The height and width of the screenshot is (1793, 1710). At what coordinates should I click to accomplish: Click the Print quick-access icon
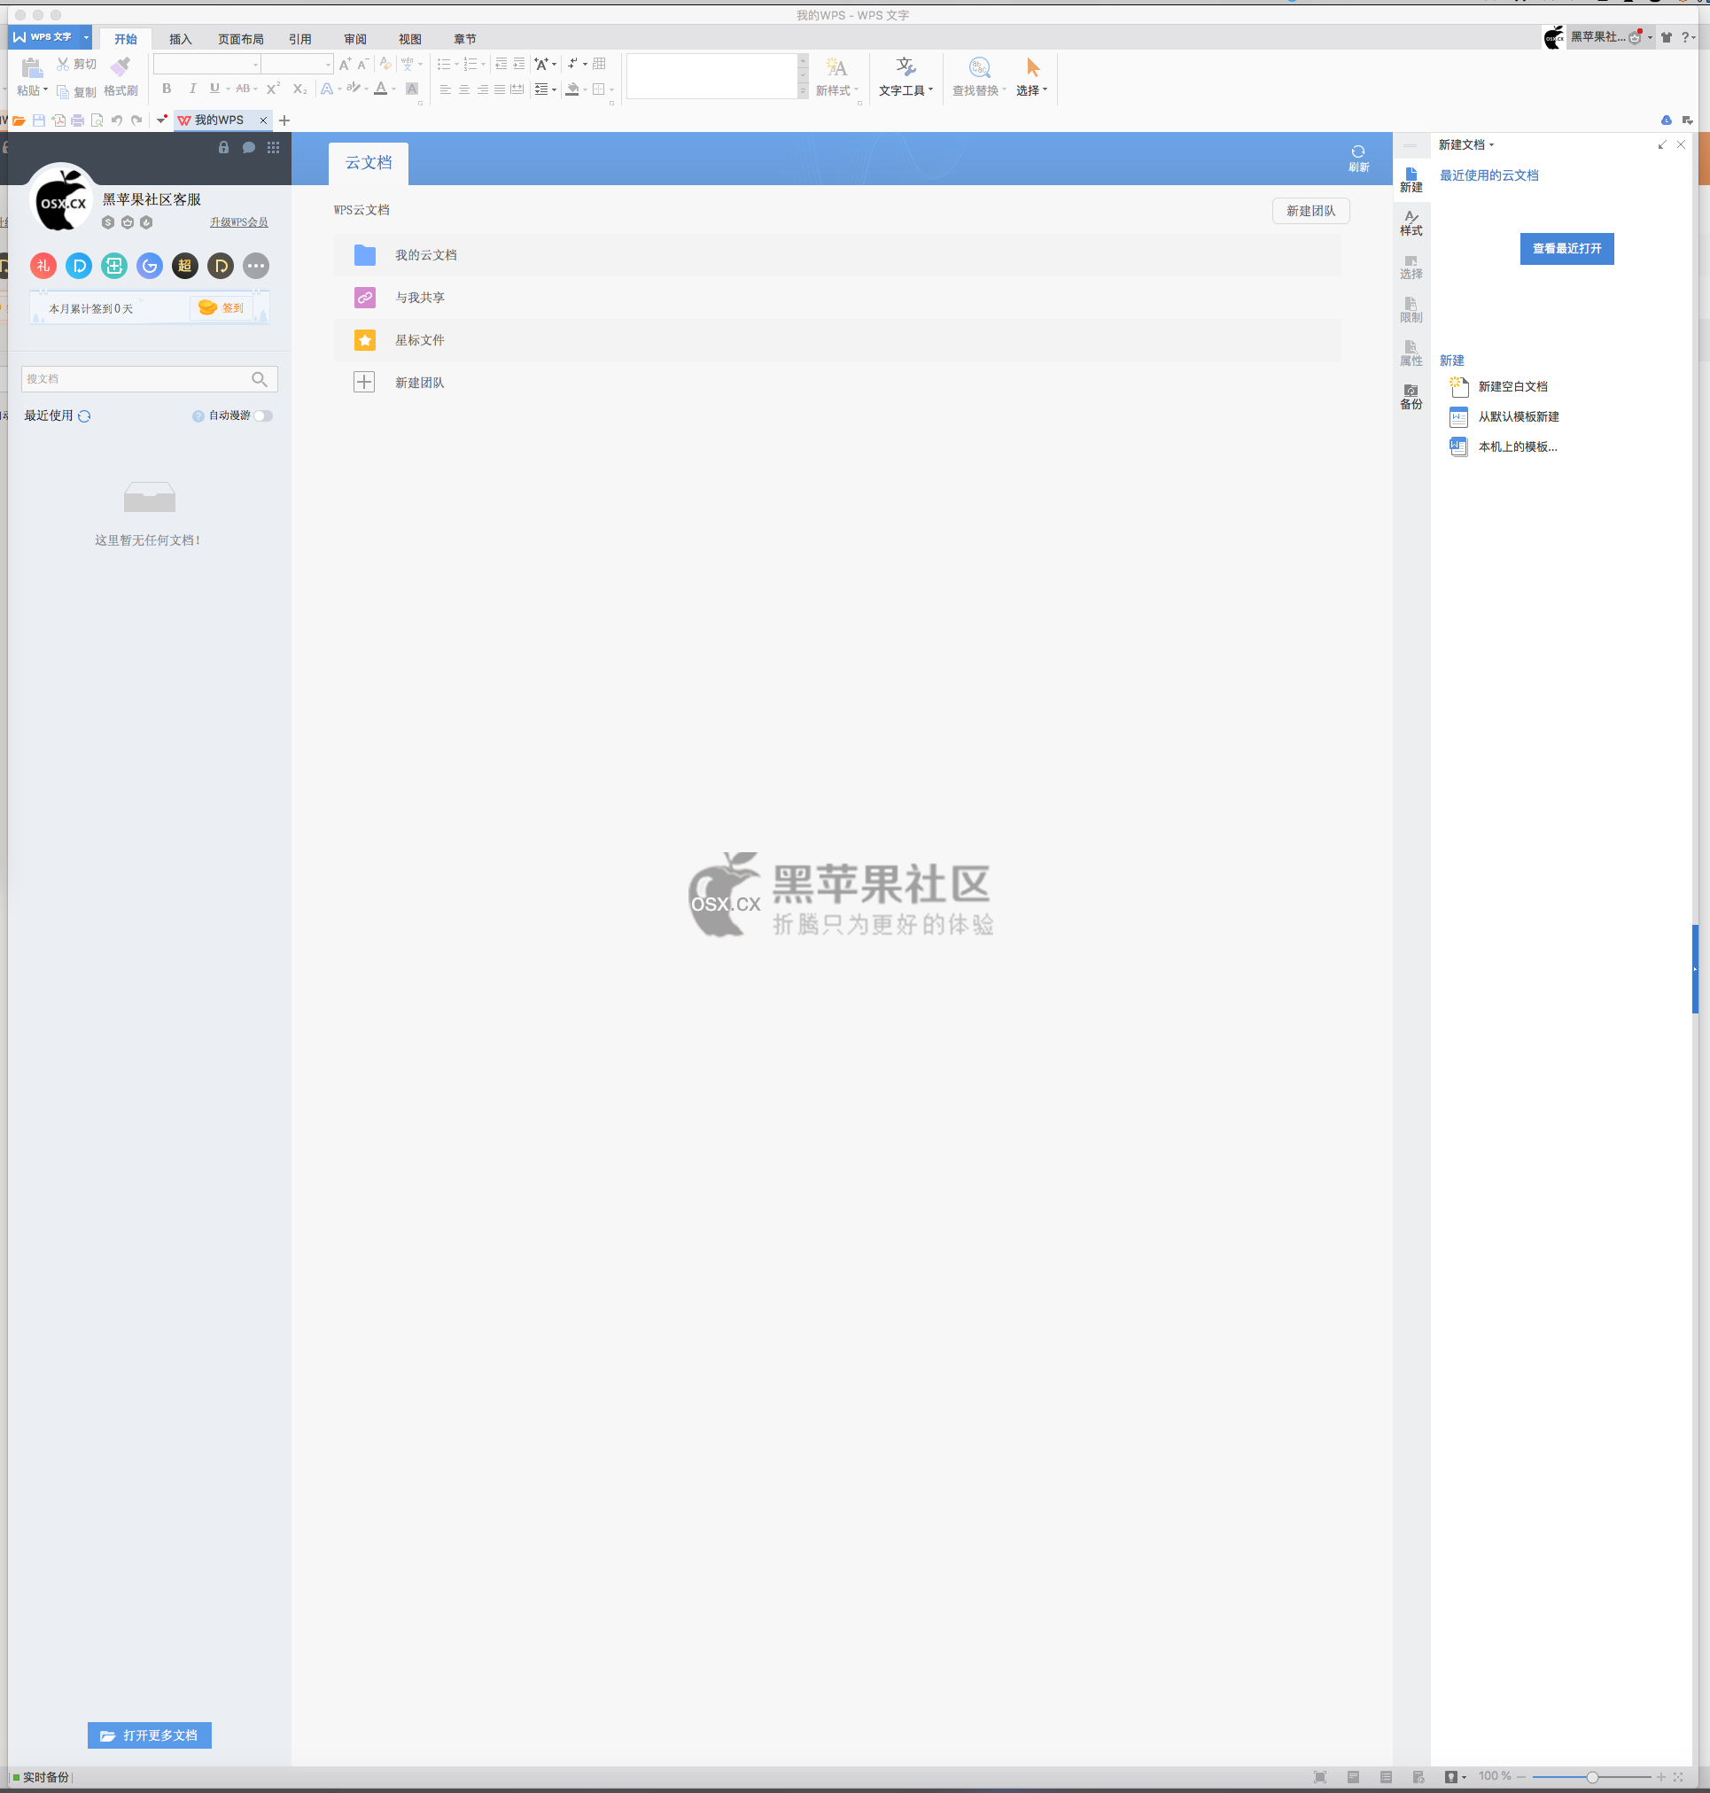(77, 120)
